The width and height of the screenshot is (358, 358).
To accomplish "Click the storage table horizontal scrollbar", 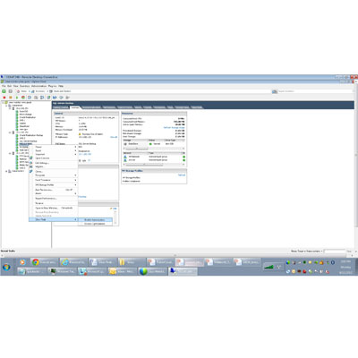I will pos(154,149).
